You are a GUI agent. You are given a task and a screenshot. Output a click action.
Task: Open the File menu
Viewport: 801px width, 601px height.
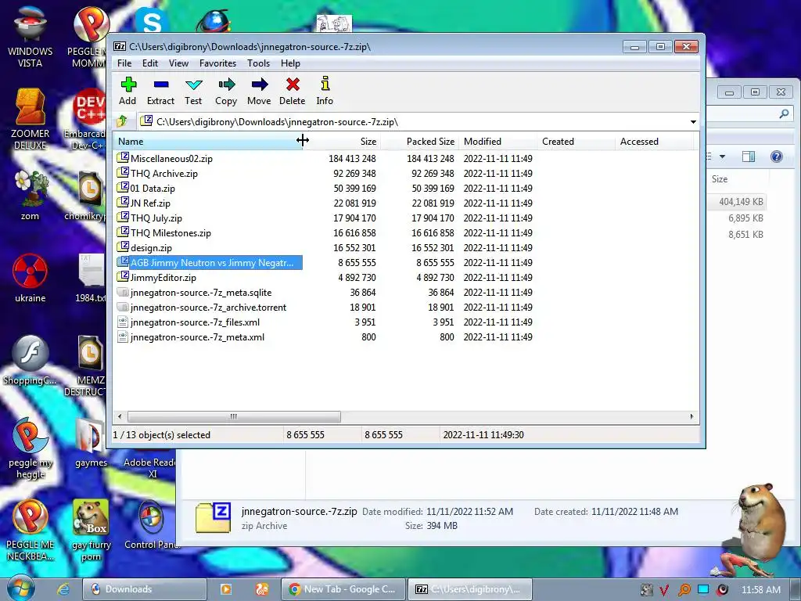pyautogui.click(x=124, y=63)
